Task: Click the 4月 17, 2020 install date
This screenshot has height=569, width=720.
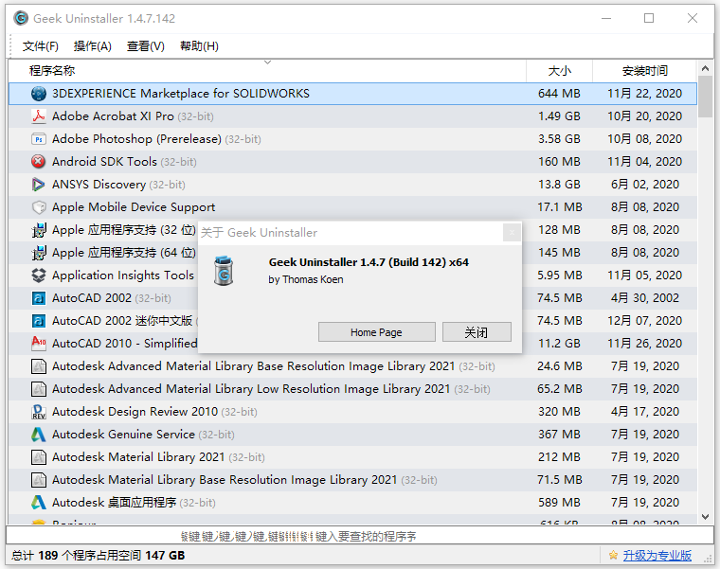Action: pos(645,412)
